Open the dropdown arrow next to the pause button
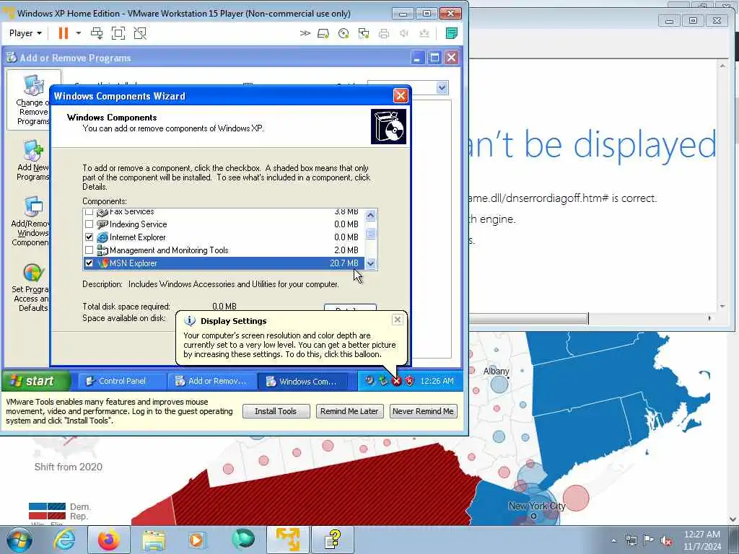739x554 pixels. point(78,33)
